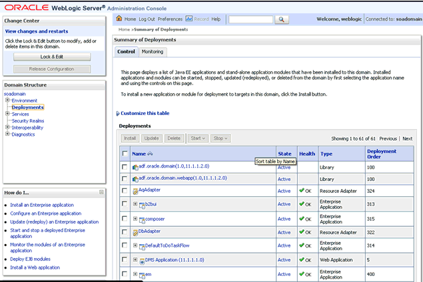Open Security Realms in Domain Structure
The width and height of the screenshot is (423, 282).
[x=28, y=120]
